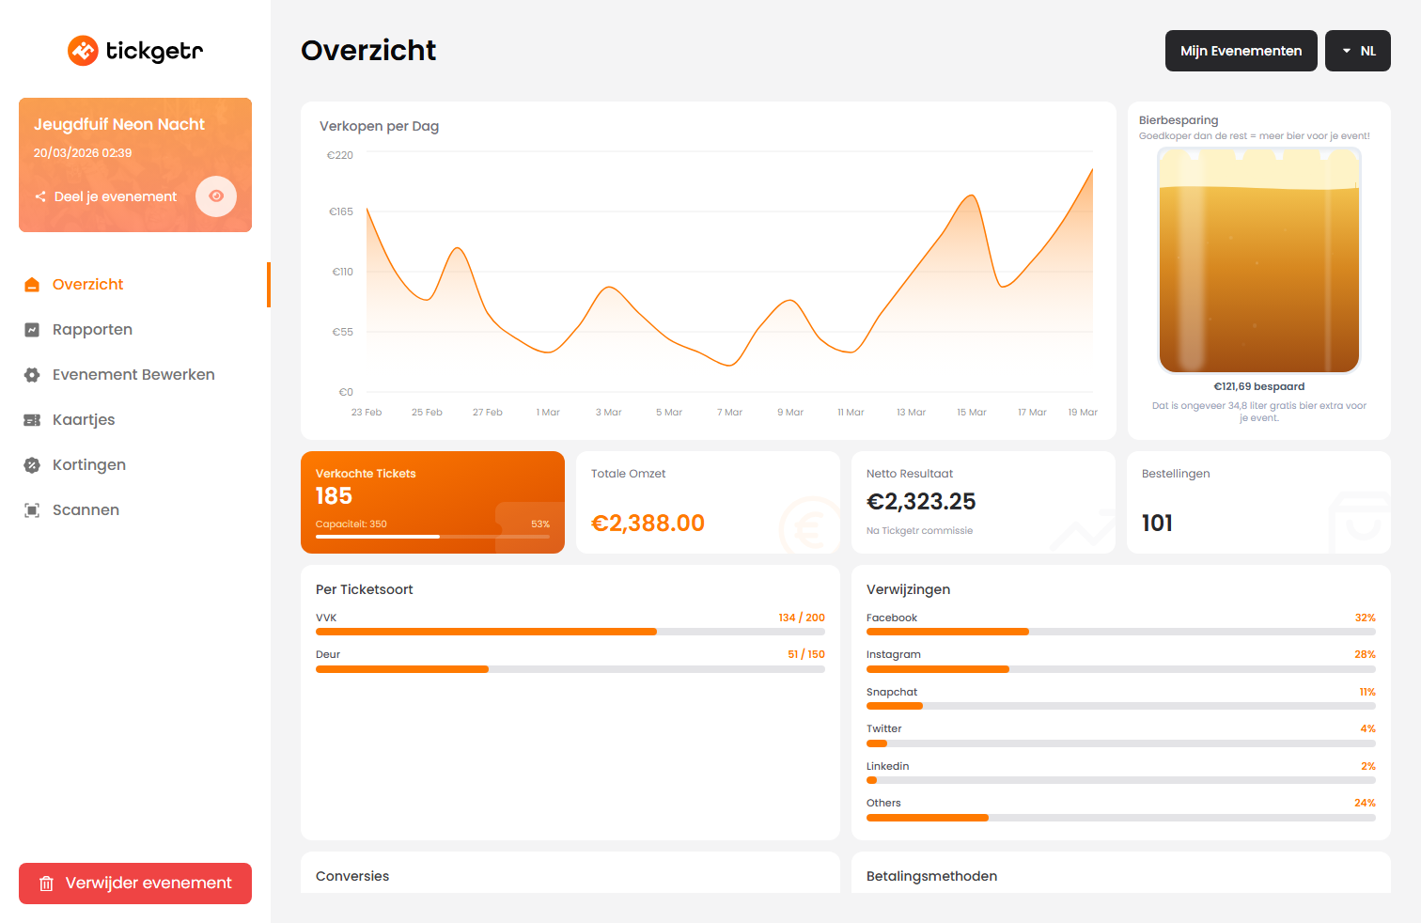Select the Kaartjes tickets icon
This screenshot has width=1421, height=923.
pos(31,419)
